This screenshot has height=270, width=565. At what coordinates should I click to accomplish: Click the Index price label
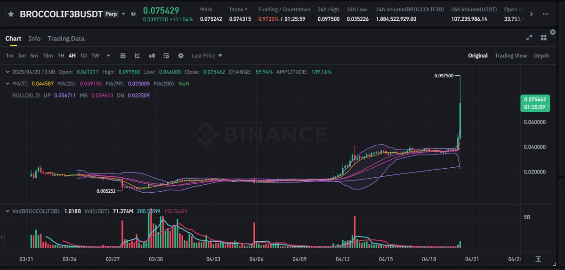[x=237, y=9]
